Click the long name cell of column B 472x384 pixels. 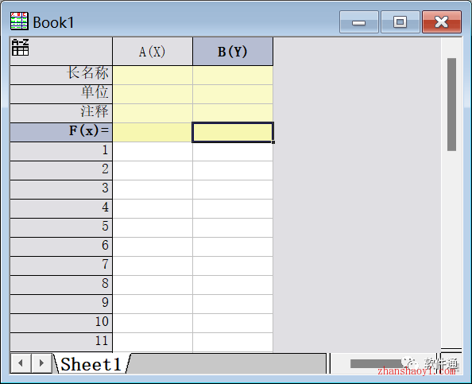pyautogui.click(x=233, y=75)
